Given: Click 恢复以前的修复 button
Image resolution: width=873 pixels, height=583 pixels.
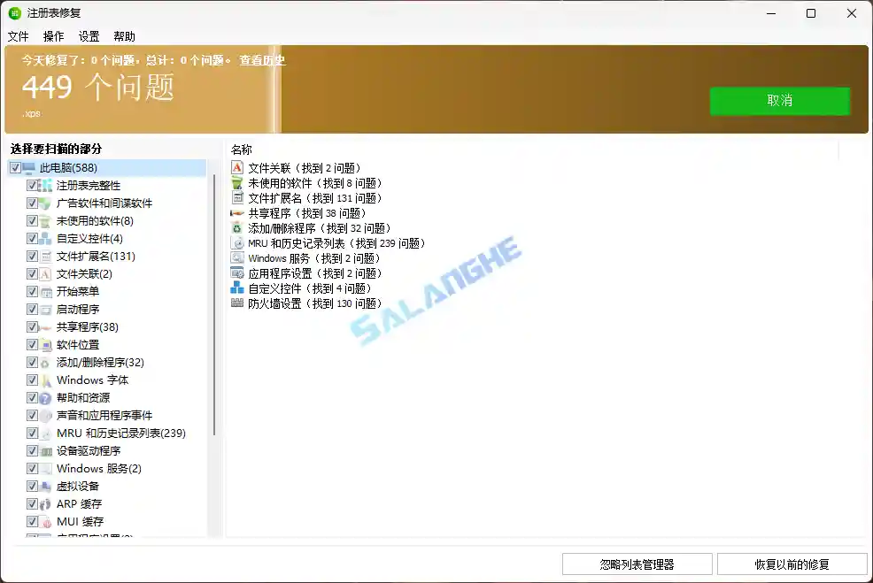Looking at the screenshot, I should tap(792, 564).
